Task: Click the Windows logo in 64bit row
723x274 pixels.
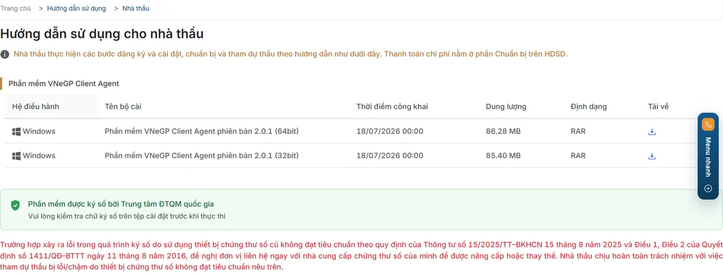Action: point(16,132)
